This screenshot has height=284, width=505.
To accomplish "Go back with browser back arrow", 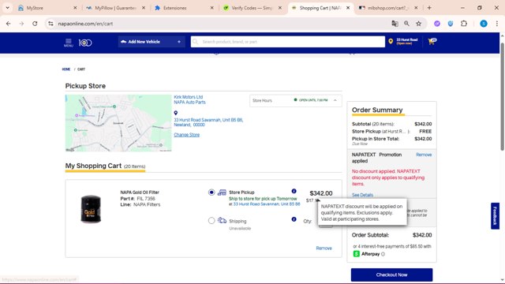I will [9, 24].
